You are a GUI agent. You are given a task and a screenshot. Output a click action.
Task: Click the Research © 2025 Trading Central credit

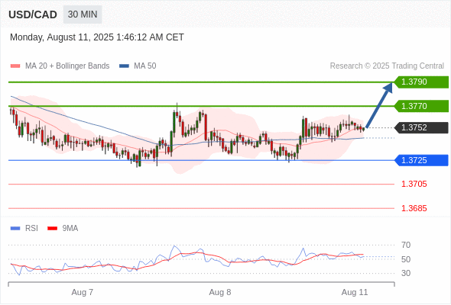coord(387,66)
